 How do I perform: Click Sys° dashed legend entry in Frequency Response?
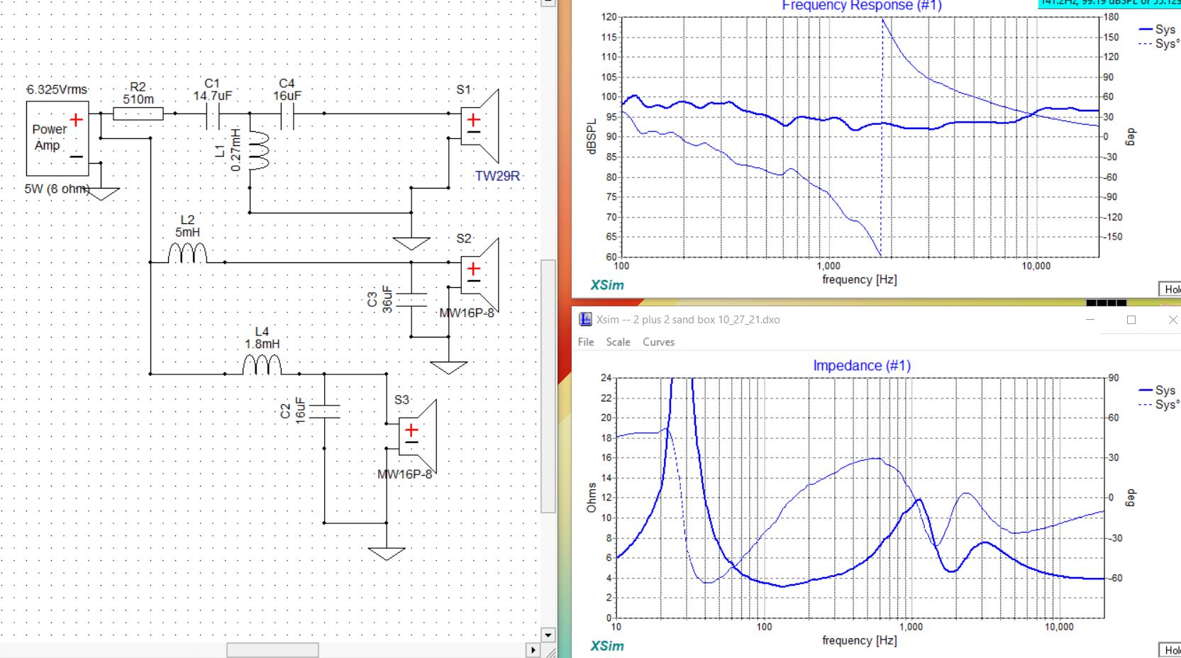(x=1158, y=43)
